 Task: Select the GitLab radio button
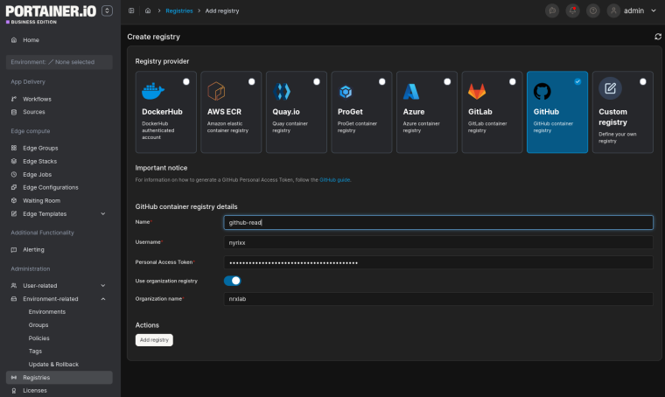513,82
